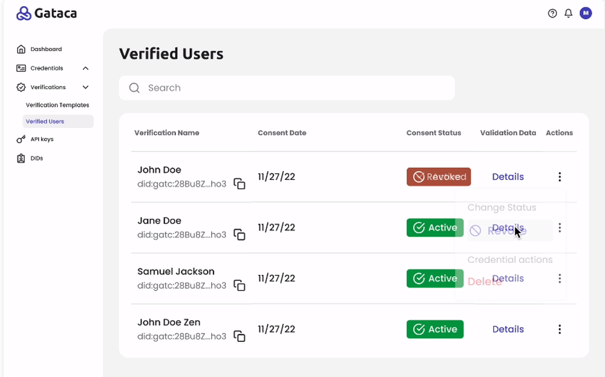Copy John Doe's DID
The height and width of the screenshot is (377, 605).
[239, 184]
